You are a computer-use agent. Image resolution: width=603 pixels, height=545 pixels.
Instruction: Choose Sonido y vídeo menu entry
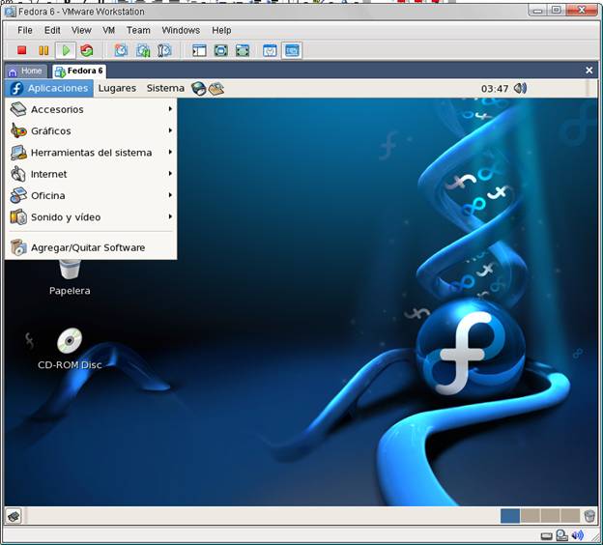(x=91, y=216)
